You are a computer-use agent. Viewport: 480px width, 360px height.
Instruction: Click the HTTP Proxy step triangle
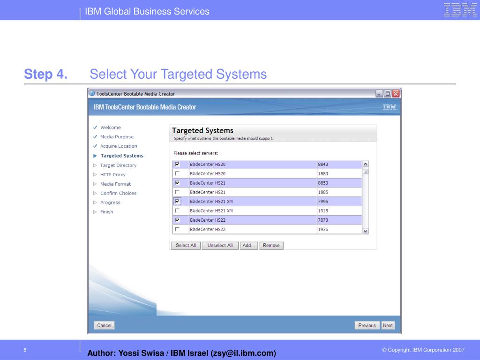95,175
